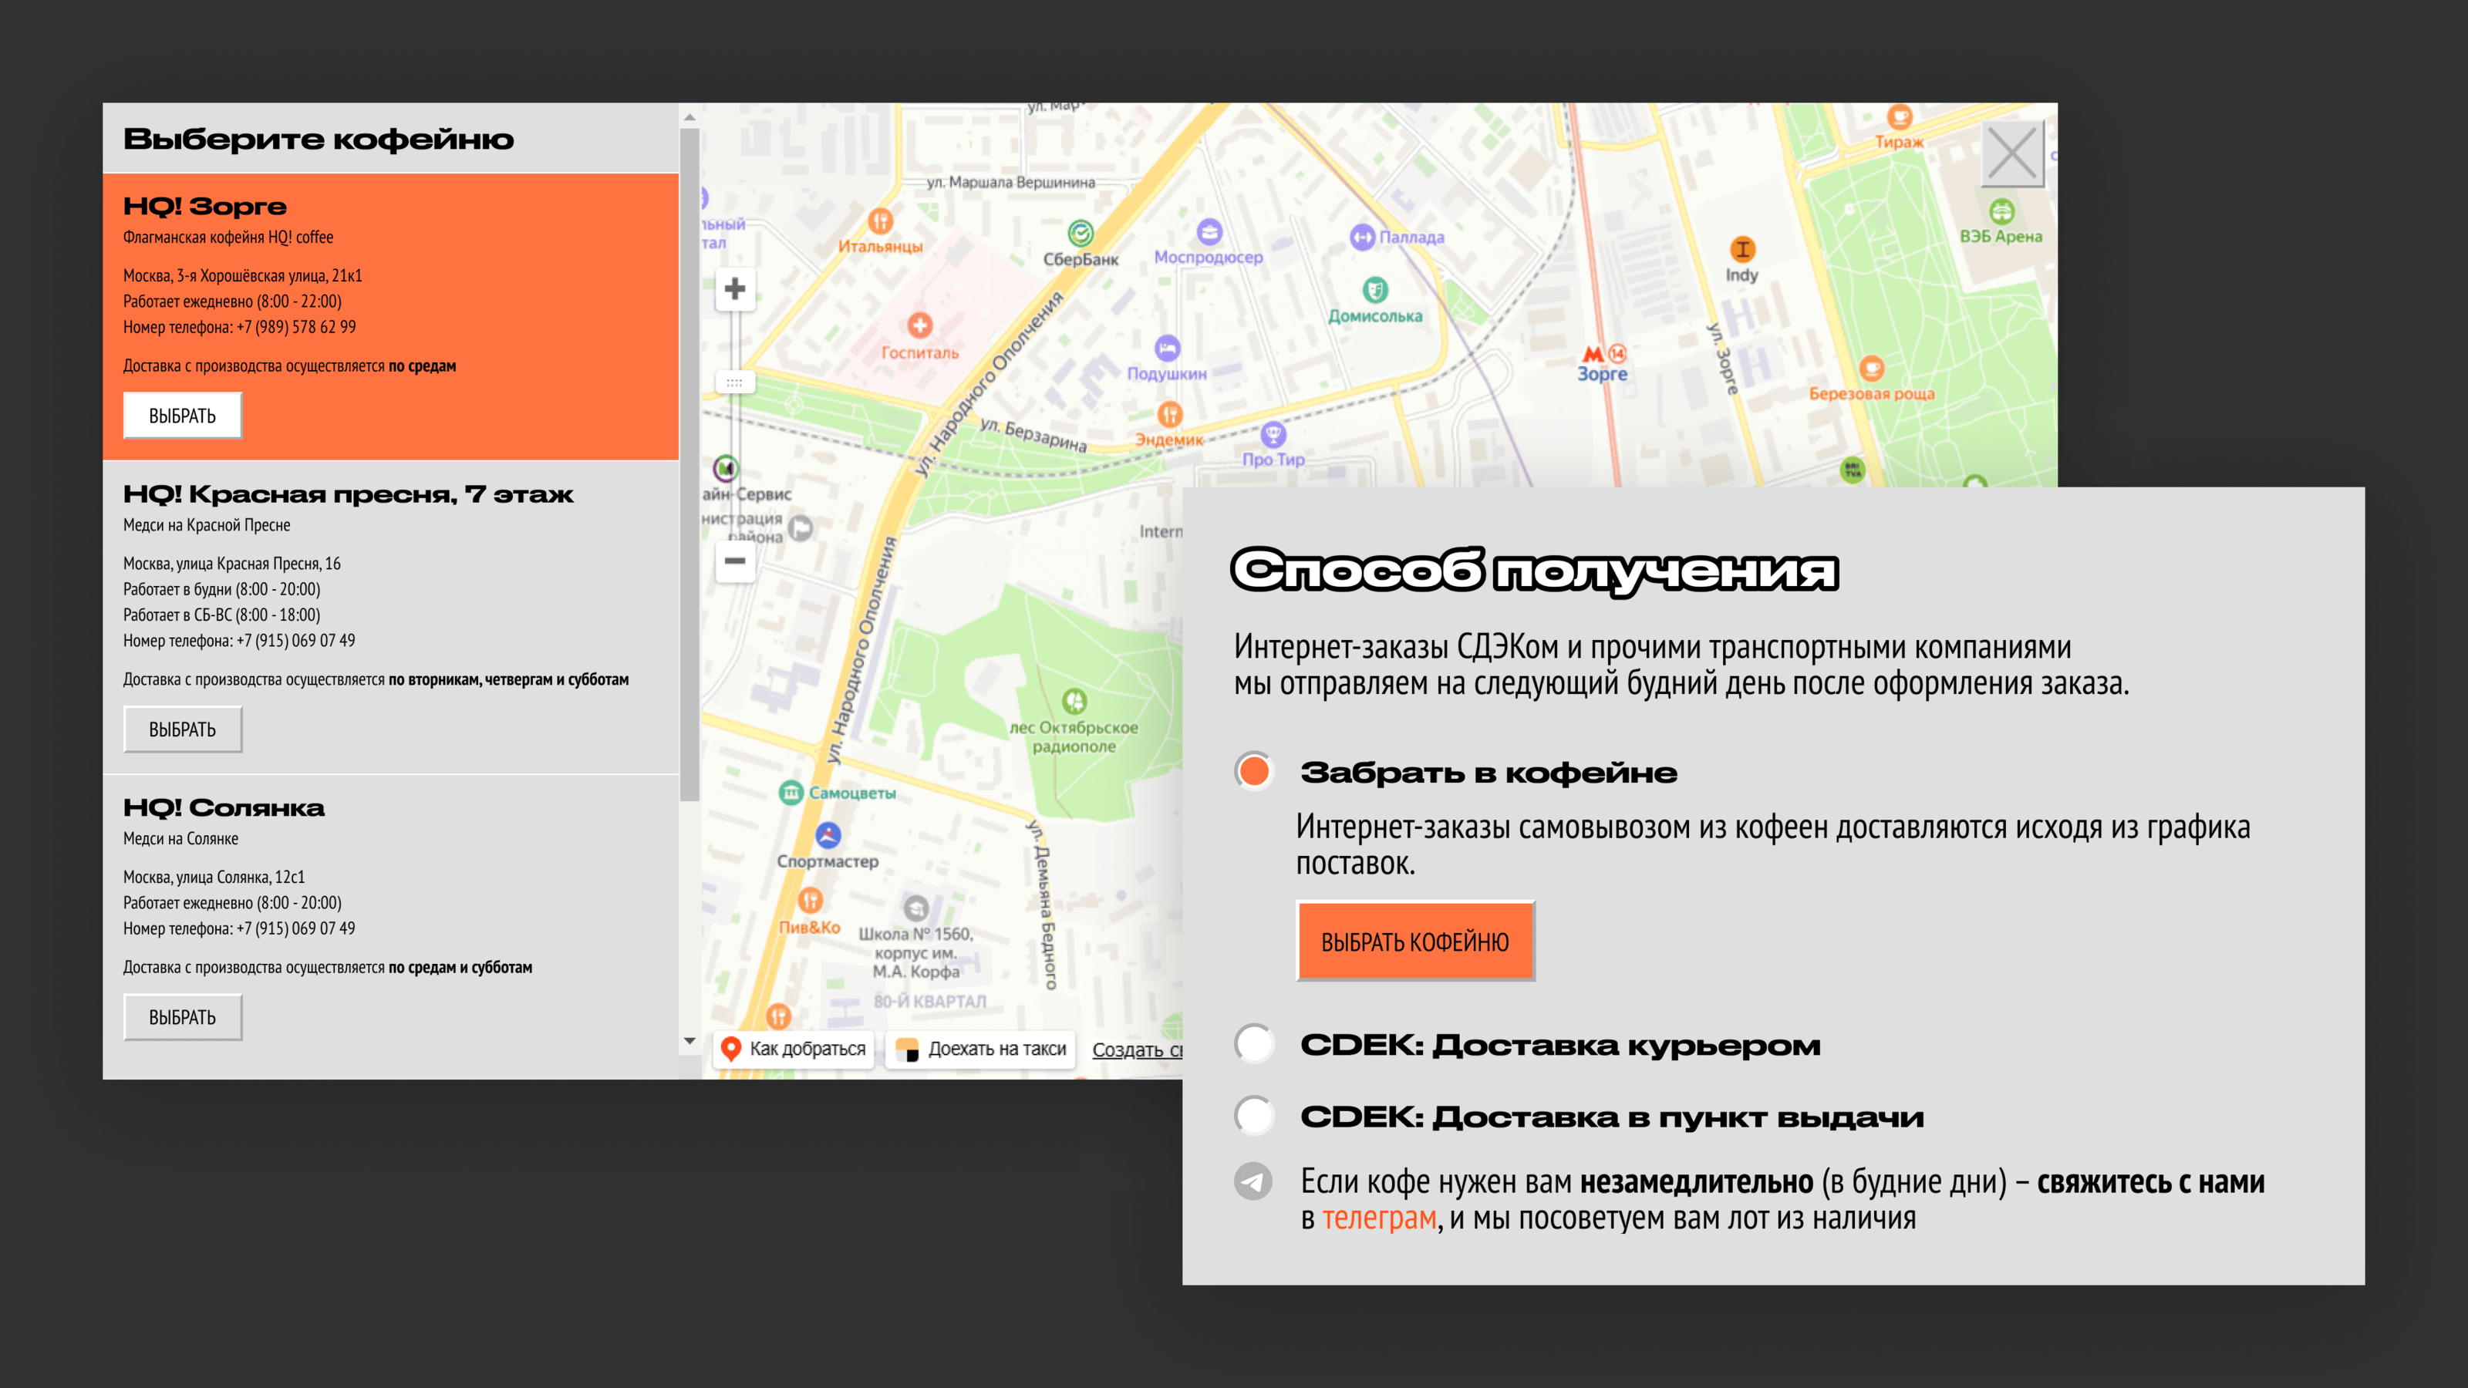Screen dimensions: 2468x1388
Task: Click the Зорге metro station marker
Action: (x=1603, y=363)
